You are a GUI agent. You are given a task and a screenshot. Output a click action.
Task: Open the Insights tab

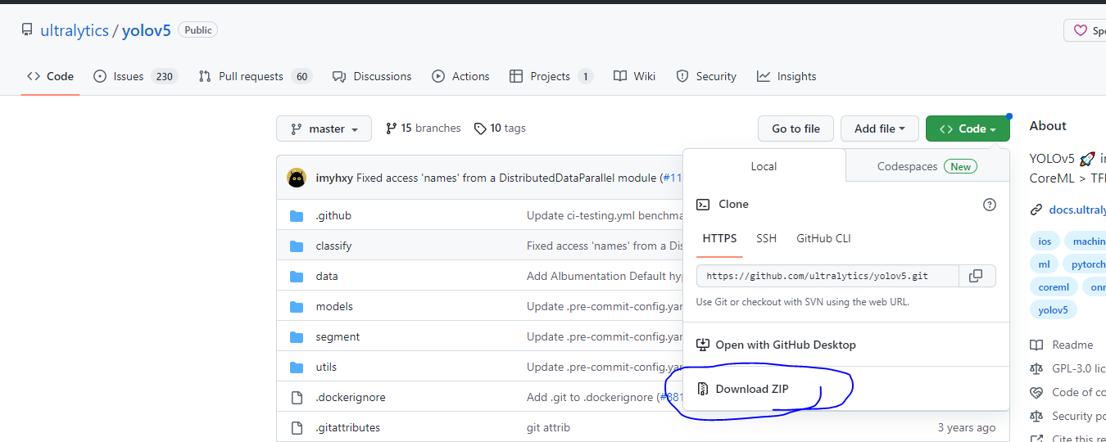(786, 76)
